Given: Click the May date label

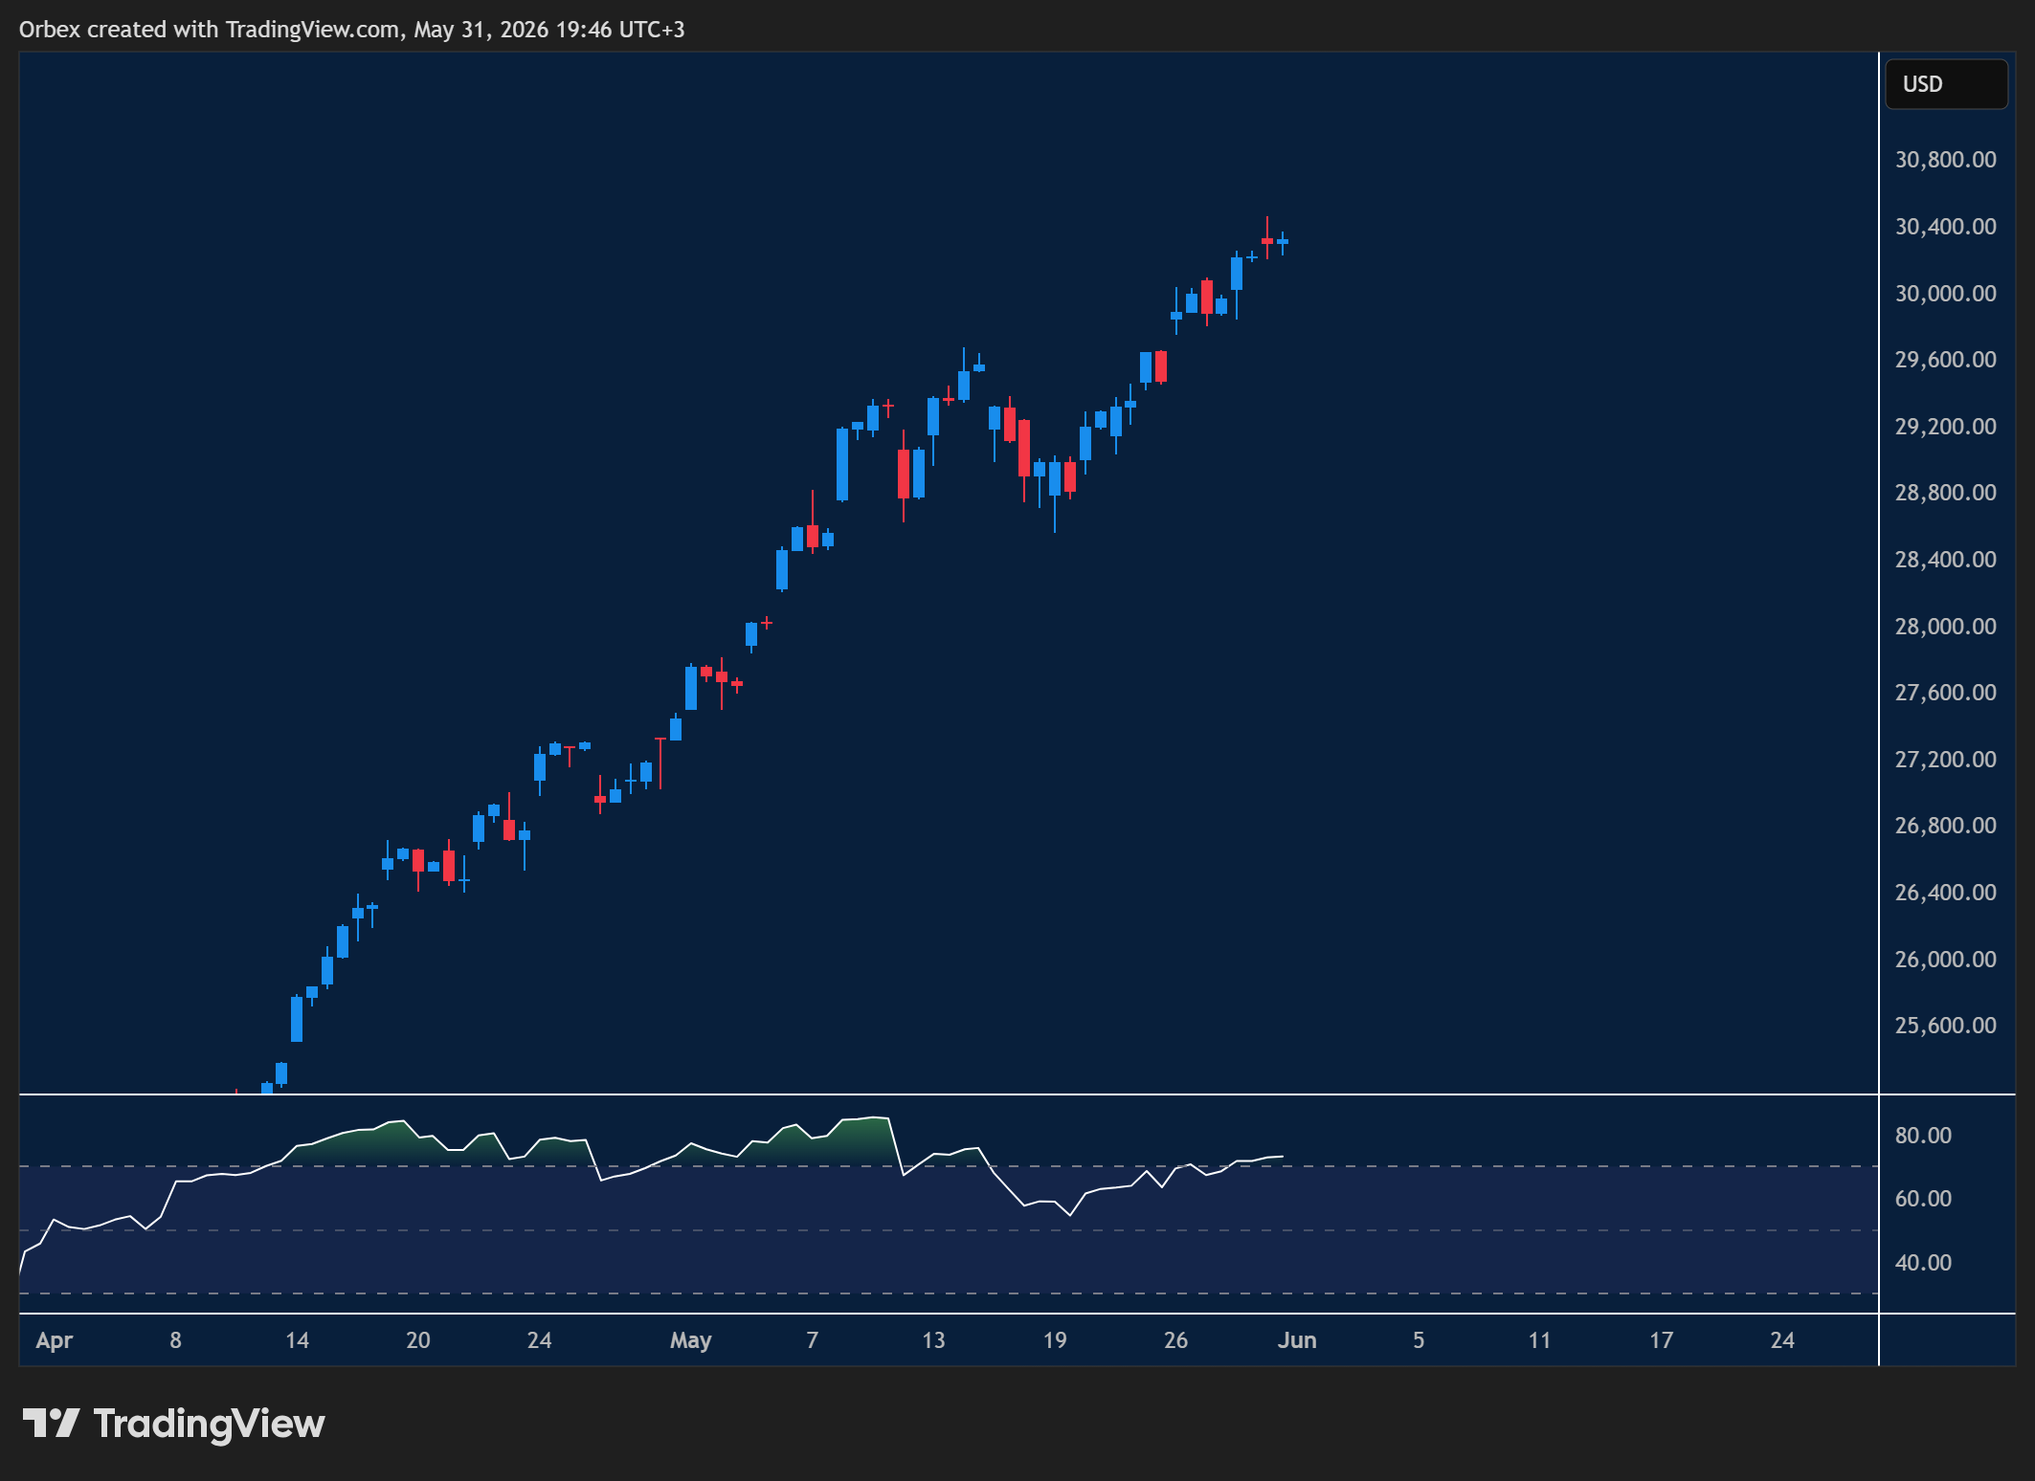Looking at the screenshot, I should [691, 1340].
